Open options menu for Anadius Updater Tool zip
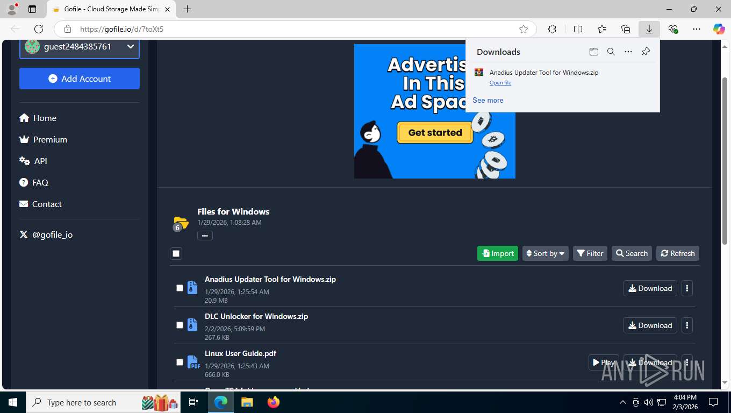The width and height of the screenshot is (731, 413). click(687, 288)
